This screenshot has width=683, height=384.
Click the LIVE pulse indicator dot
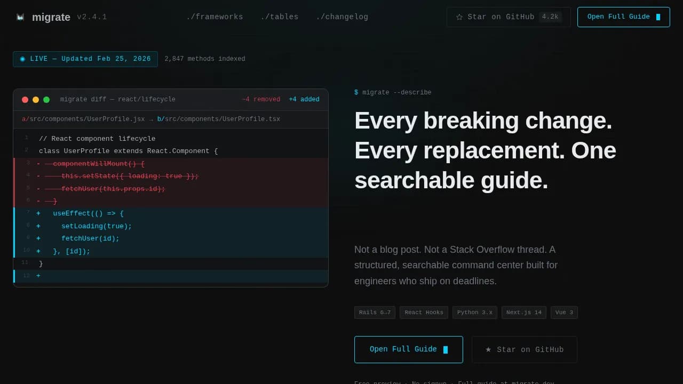pyautogui.click(x=22, y=59)
